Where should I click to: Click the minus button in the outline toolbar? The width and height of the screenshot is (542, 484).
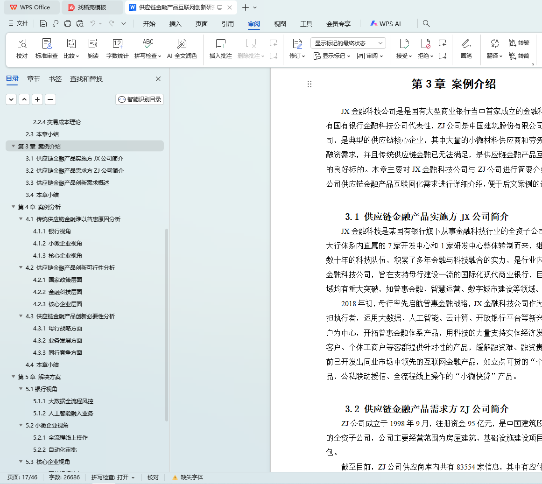50,99
